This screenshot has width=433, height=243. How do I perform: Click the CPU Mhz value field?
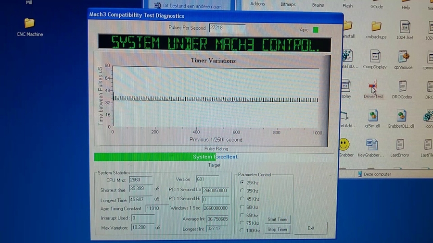[x=140, y=180]
